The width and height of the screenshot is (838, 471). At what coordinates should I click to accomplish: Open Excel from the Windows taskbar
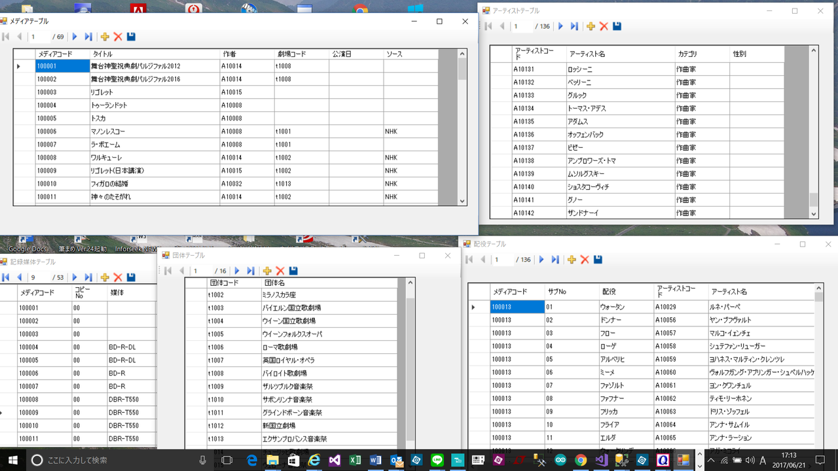(x=355, y=461)
